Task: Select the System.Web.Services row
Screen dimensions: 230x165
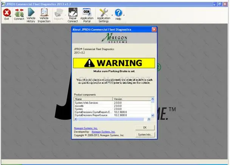Action: pos(112,103)
